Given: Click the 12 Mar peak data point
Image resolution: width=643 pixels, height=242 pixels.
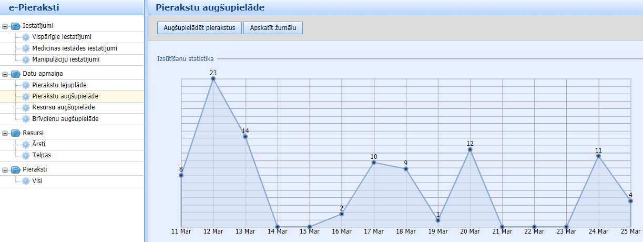Looking at the screenshot, I should pyautogui.click(x=213, y=79).
